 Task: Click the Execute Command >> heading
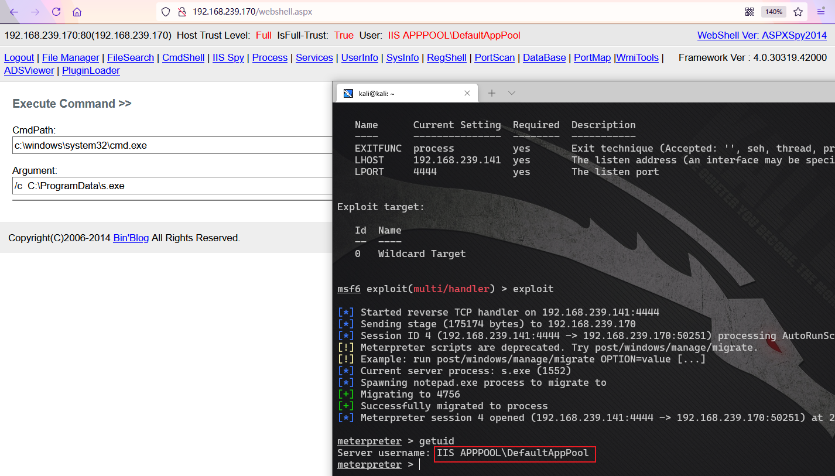72,104
